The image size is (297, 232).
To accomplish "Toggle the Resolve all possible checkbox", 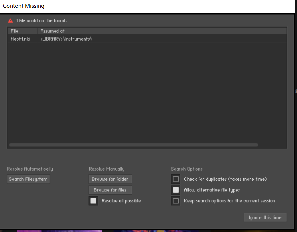I will (x=93, y=201).
